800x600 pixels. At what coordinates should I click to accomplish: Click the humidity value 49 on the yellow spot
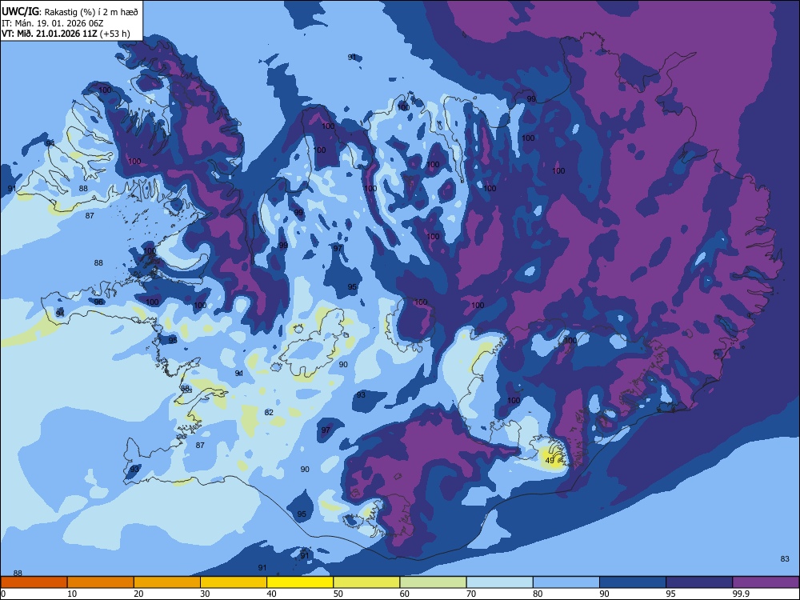550,460
